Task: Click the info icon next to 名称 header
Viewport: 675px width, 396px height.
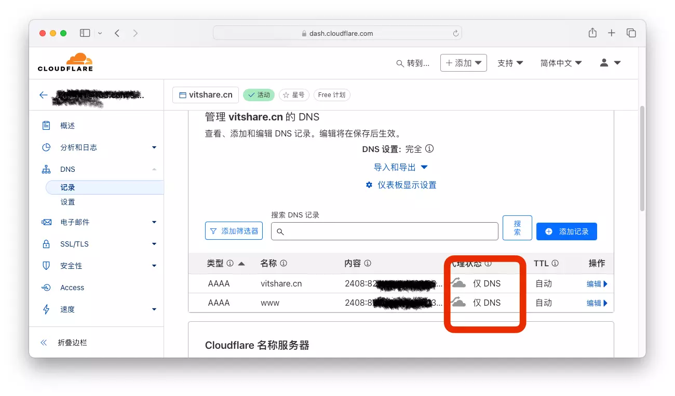Action: point(283,264)
